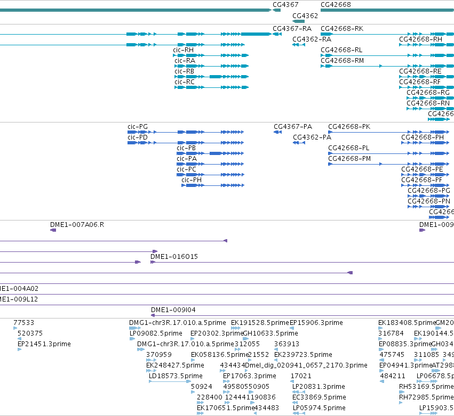The image size is (454, 416).
Task: Open the CG42668-PK protein feature
Action: (349, 127)
